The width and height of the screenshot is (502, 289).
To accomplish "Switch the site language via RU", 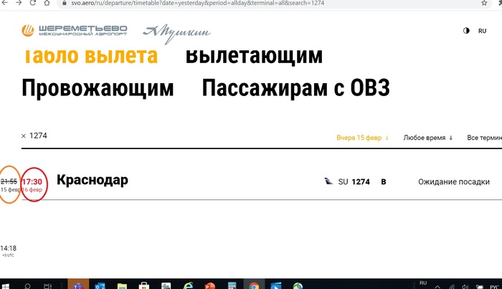I will tap(482, 31).
